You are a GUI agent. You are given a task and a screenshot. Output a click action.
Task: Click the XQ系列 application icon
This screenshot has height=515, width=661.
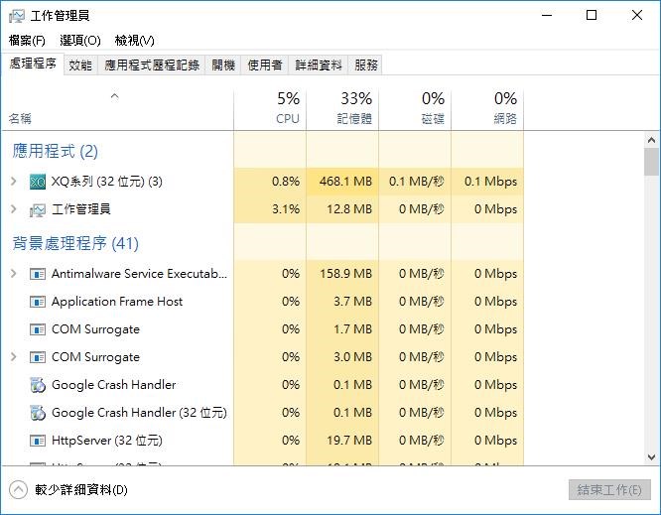38,182
